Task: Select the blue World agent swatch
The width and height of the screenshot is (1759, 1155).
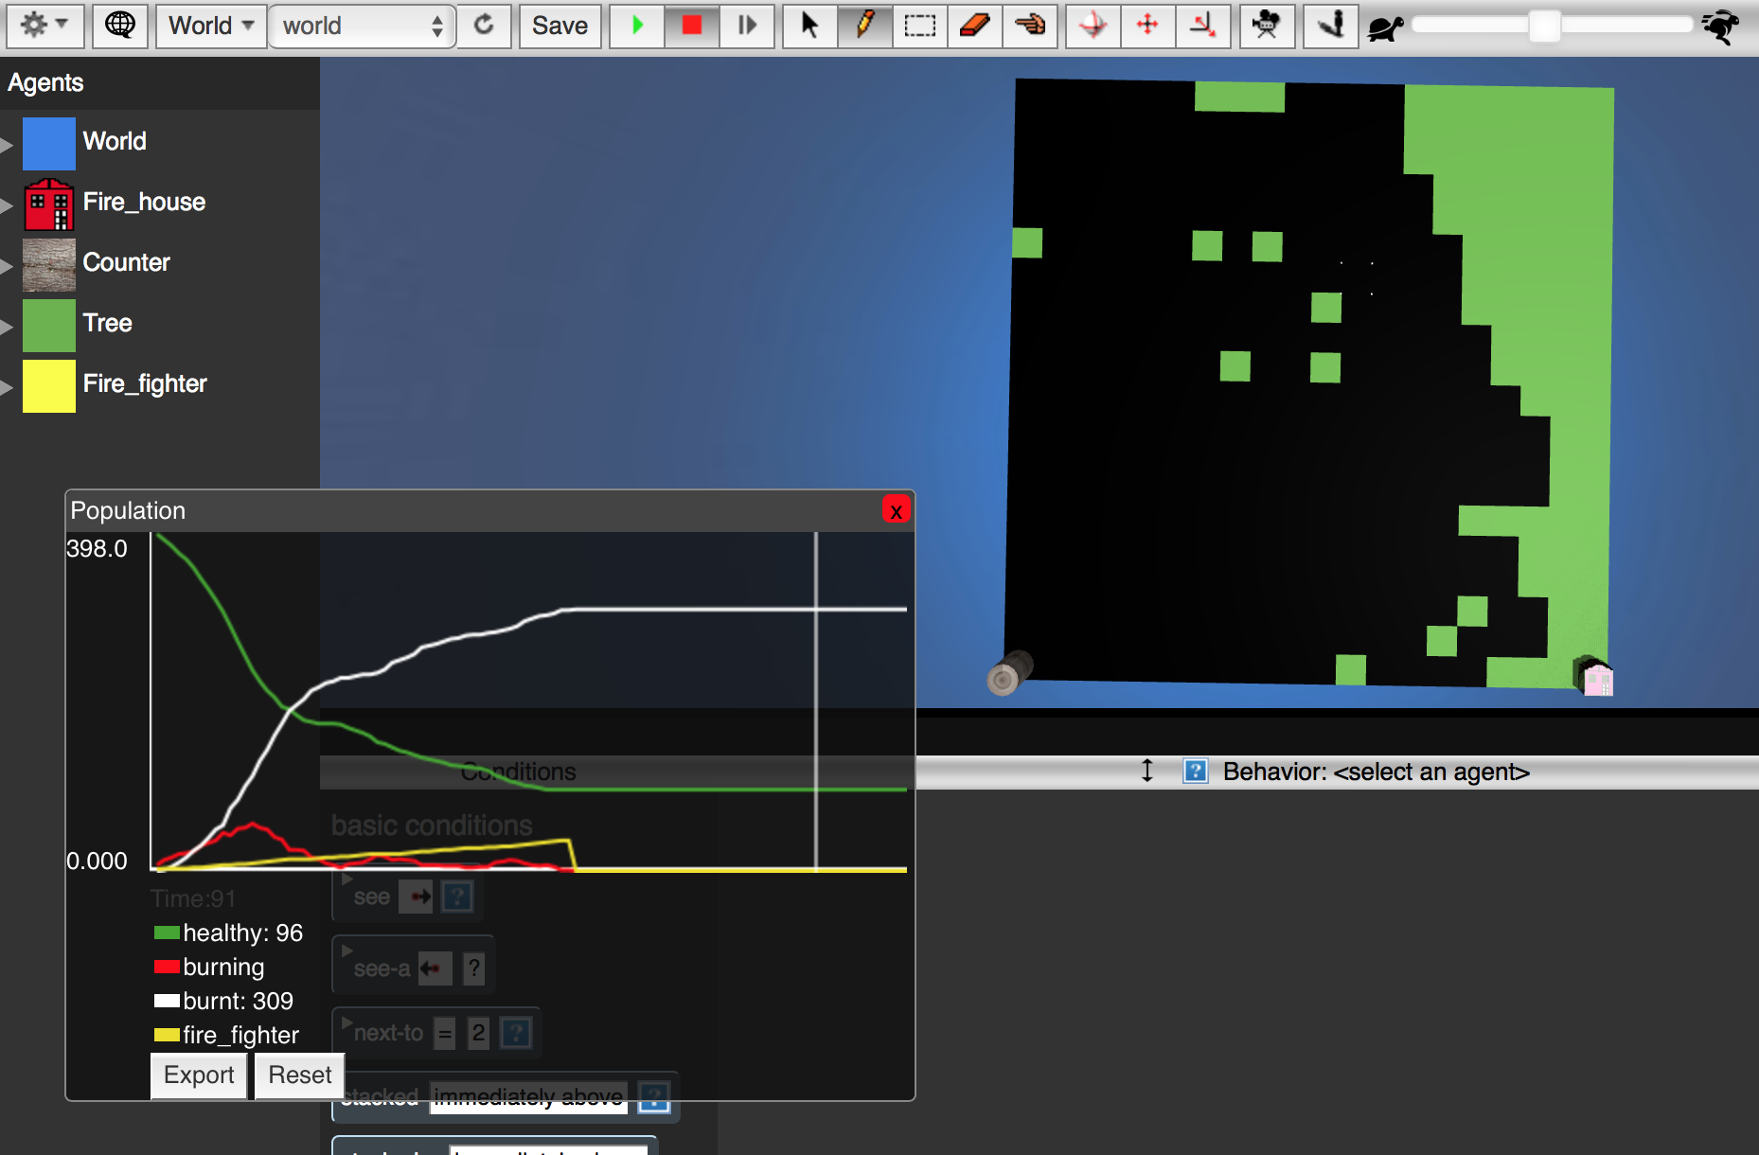Action: pyautogui.click(x=49, y=144)
